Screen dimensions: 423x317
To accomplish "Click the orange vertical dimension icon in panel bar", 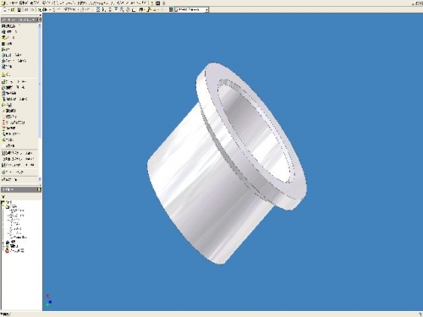I will [x=3, y=123].
